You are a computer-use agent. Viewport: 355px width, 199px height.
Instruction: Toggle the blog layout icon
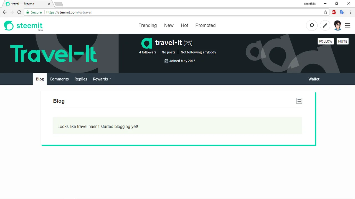[x=299, y=101]
